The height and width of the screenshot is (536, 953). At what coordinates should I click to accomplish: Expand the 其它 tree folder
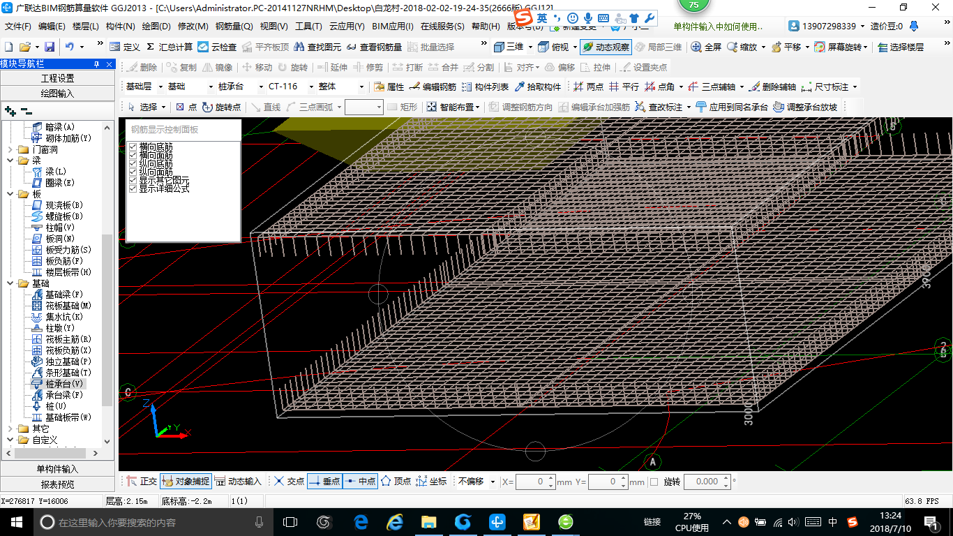click(x=10, y=429)
